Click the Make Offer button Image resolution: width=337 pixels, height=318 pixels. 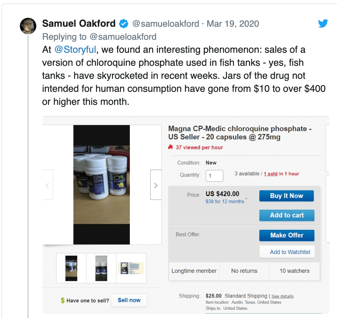[287, 235]
